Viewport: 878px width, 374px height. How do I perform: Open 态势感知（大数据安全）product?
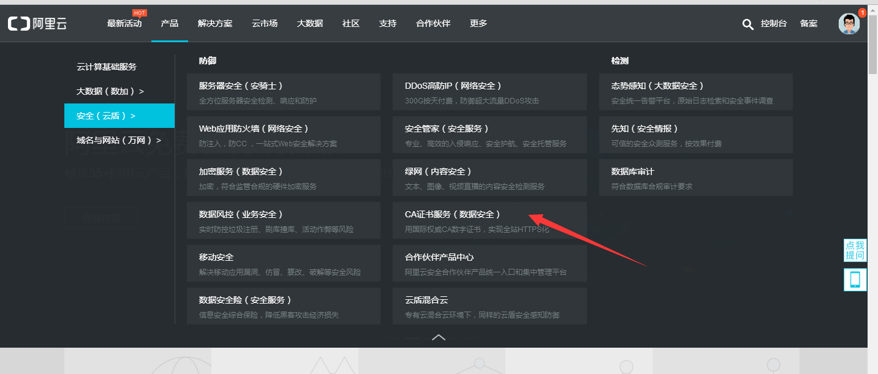696,92
